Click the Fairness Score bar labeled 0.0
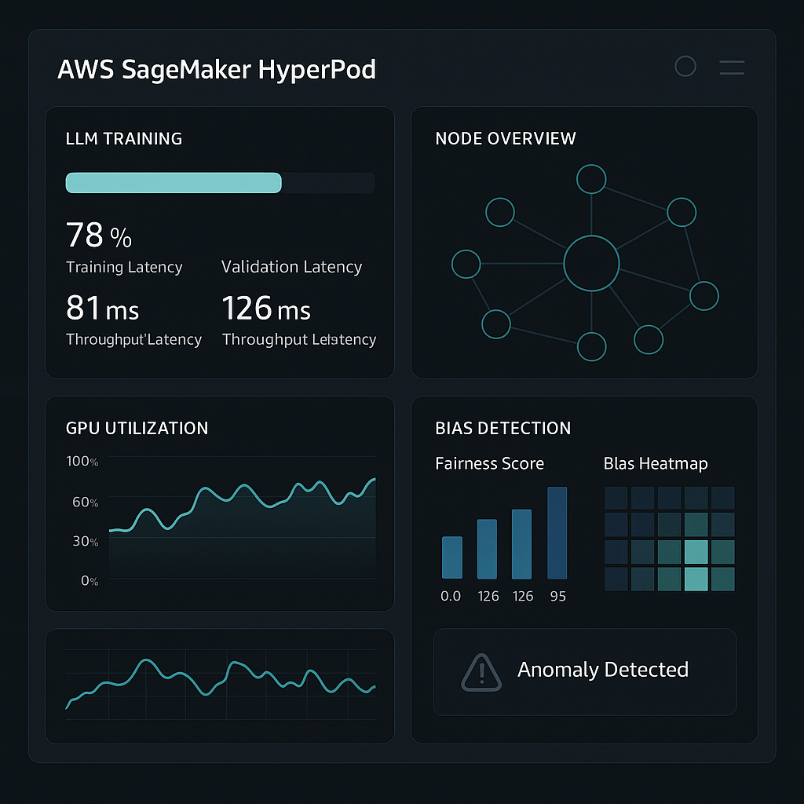The width and height of the screenshot is (804, 804). (x=452, y=557)
